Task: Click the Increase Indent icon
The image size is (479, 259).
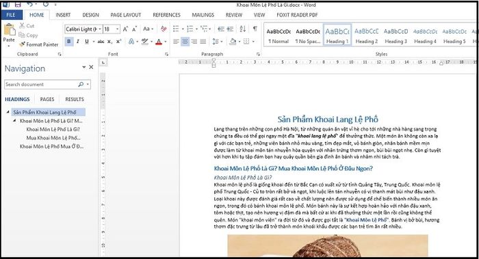Action: (230, 29)
